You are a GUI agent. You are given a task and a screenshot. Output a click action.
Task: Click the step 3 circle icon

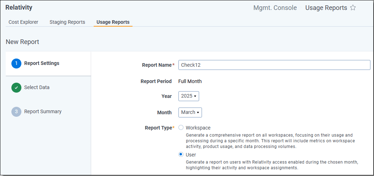pyautogui.click(x=16, y=112)
